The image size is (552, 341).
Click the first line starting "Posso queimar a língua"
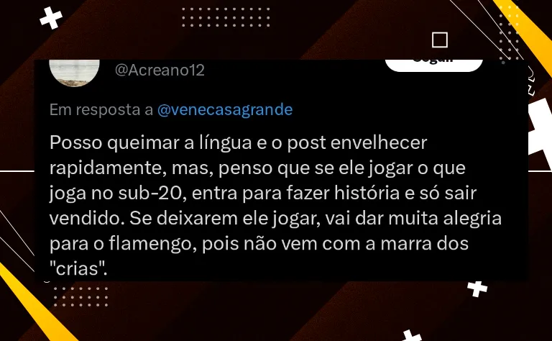(239, 143)
